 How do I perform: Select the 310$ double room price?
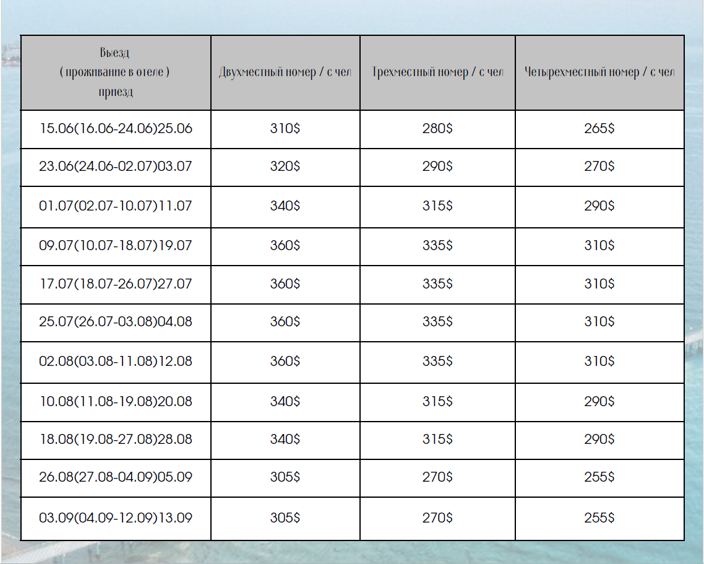click(x=285, y=129)
